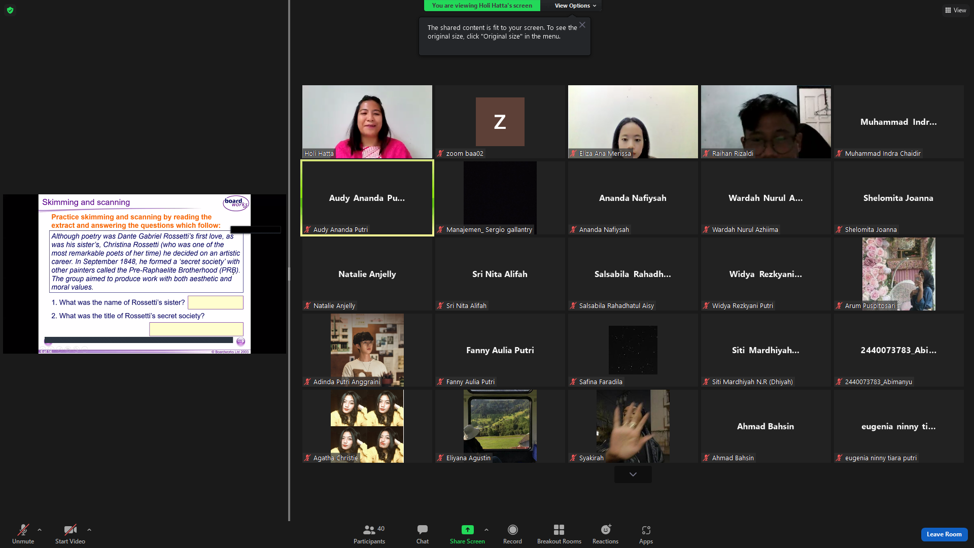Click answer field for secret society question

(x=196, y=329)
